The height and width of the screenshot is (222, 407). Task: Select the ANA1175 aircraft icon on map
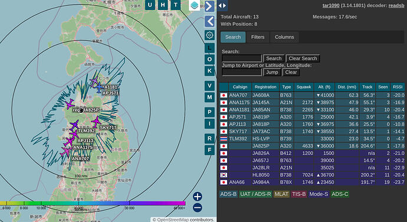69,142
